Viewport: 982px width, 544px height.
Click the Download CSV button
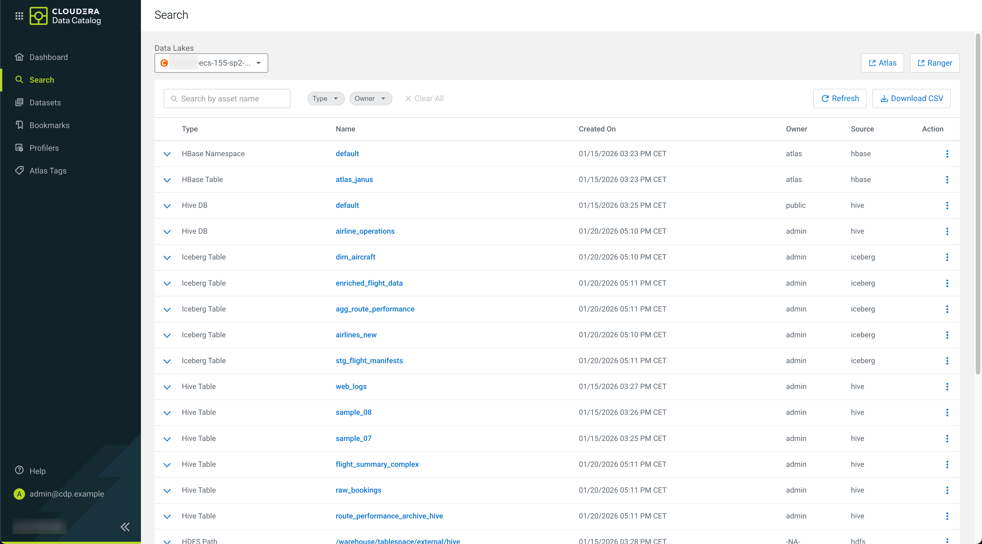[911, 98]
